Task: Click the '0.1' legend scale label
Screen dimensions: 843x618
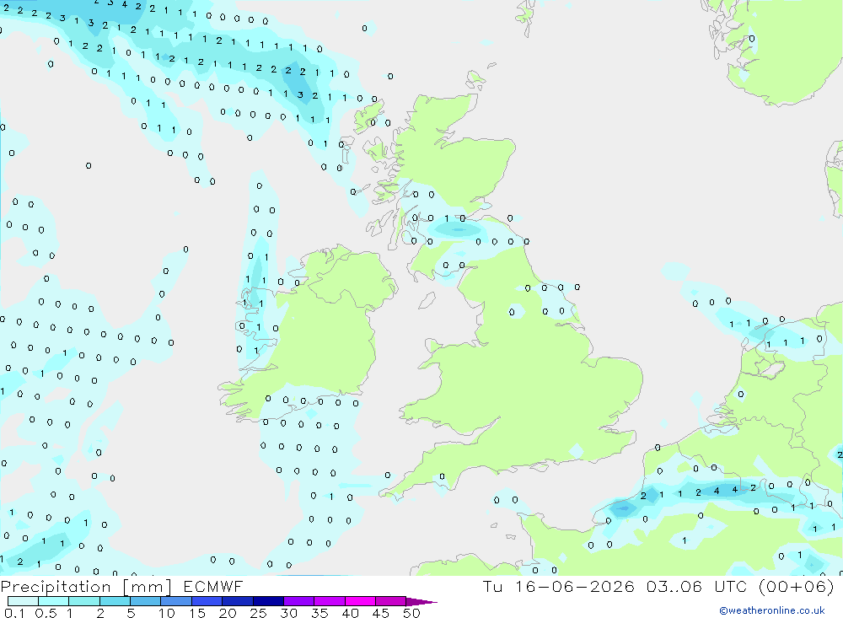Action: [x=14, y=613]
